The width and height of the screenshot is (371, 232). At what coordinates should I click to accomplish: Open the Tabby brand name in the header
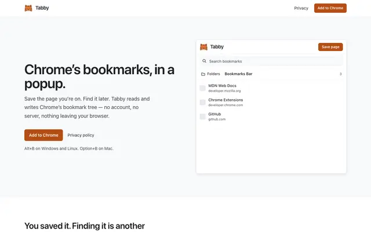tap(42, 8)
